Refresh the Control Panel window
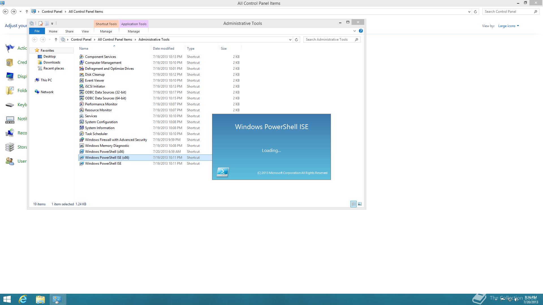 click(x=475, y=12)
